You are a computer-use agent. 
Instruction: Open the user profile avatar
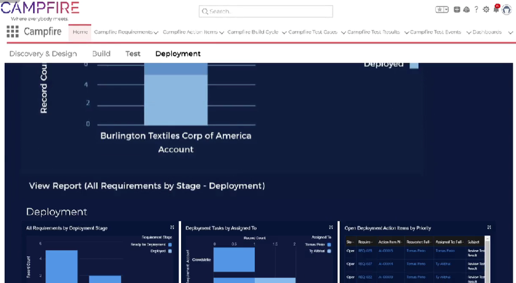click(507, 10)
